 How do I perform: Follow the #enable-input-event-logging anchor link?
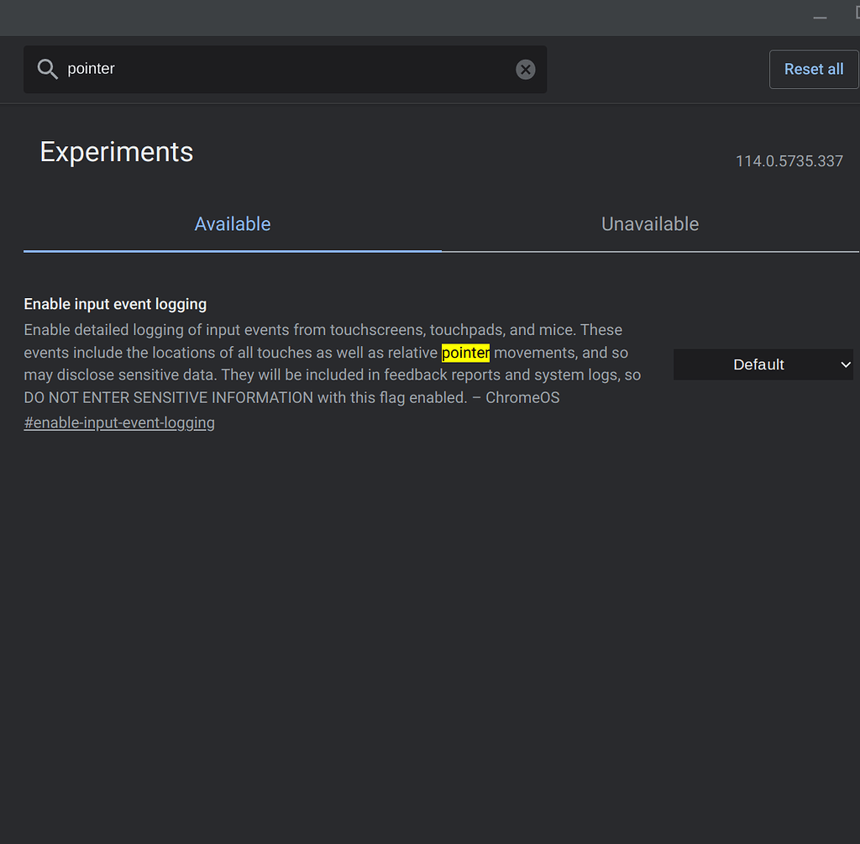[x=119, y=422]
